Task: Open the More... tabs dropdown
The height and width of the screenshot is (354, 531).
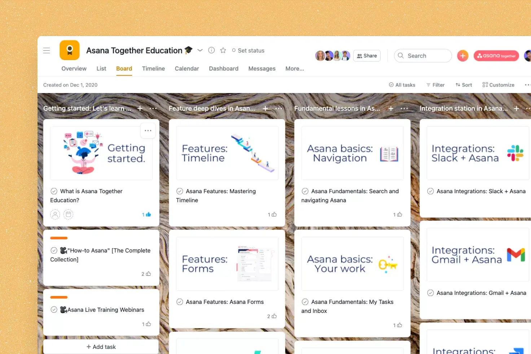Action: click(x=295, y=68)
